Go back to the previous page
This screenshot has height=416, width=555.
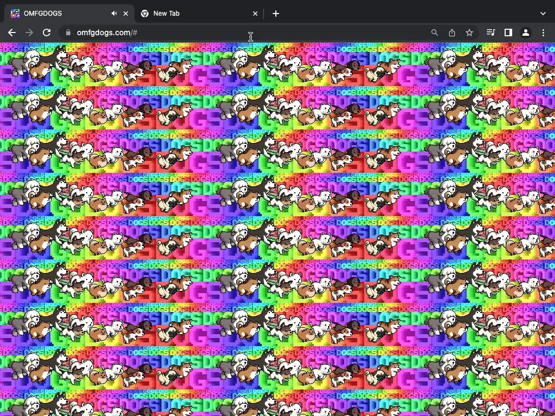(x=12, y=32)
